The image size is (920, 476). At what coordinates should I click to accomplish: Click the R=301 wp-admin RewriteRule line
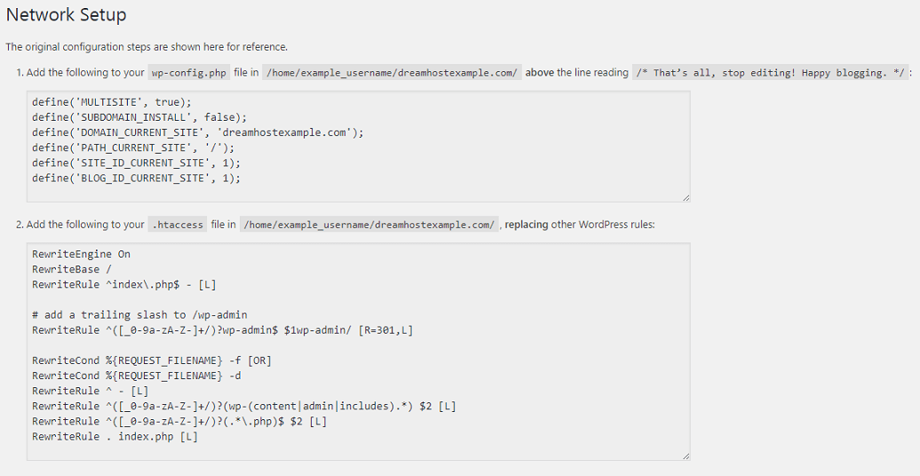coord(222,330)
